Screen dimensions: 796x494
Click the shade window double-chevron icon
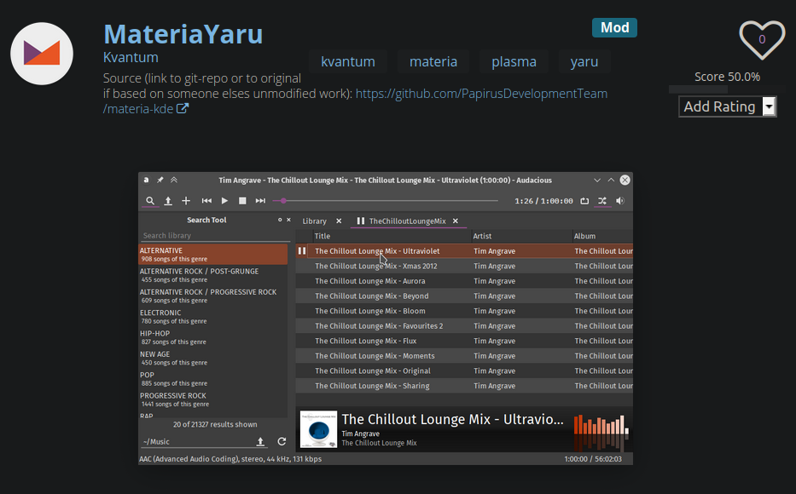tap(173, 180)
